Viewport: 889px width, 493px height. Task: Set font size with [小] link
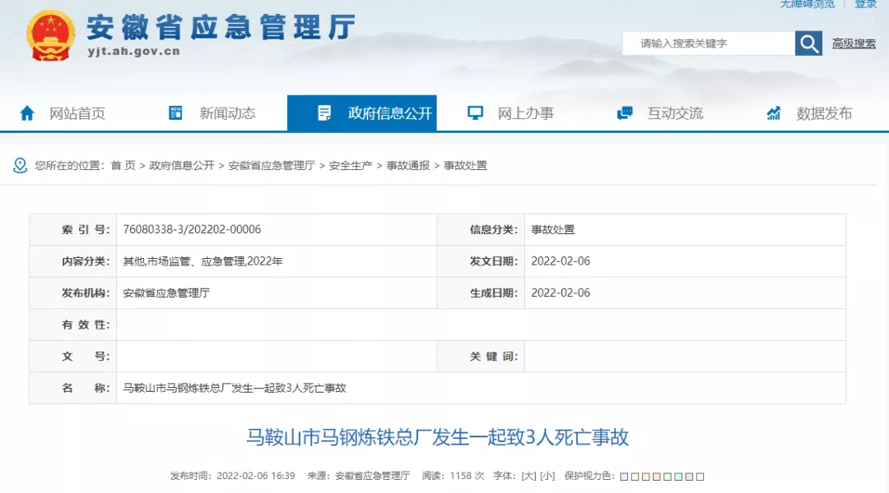pos(547,476)
